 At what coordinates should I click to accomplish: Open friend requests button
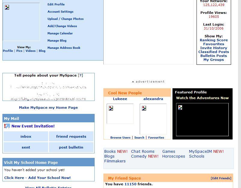point(71,136)
